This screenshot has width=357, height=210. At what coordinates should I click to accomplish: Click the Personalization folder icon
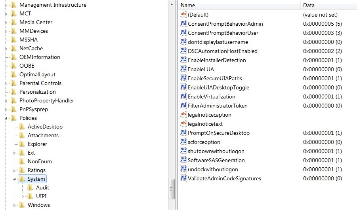[x=14, y=92]
